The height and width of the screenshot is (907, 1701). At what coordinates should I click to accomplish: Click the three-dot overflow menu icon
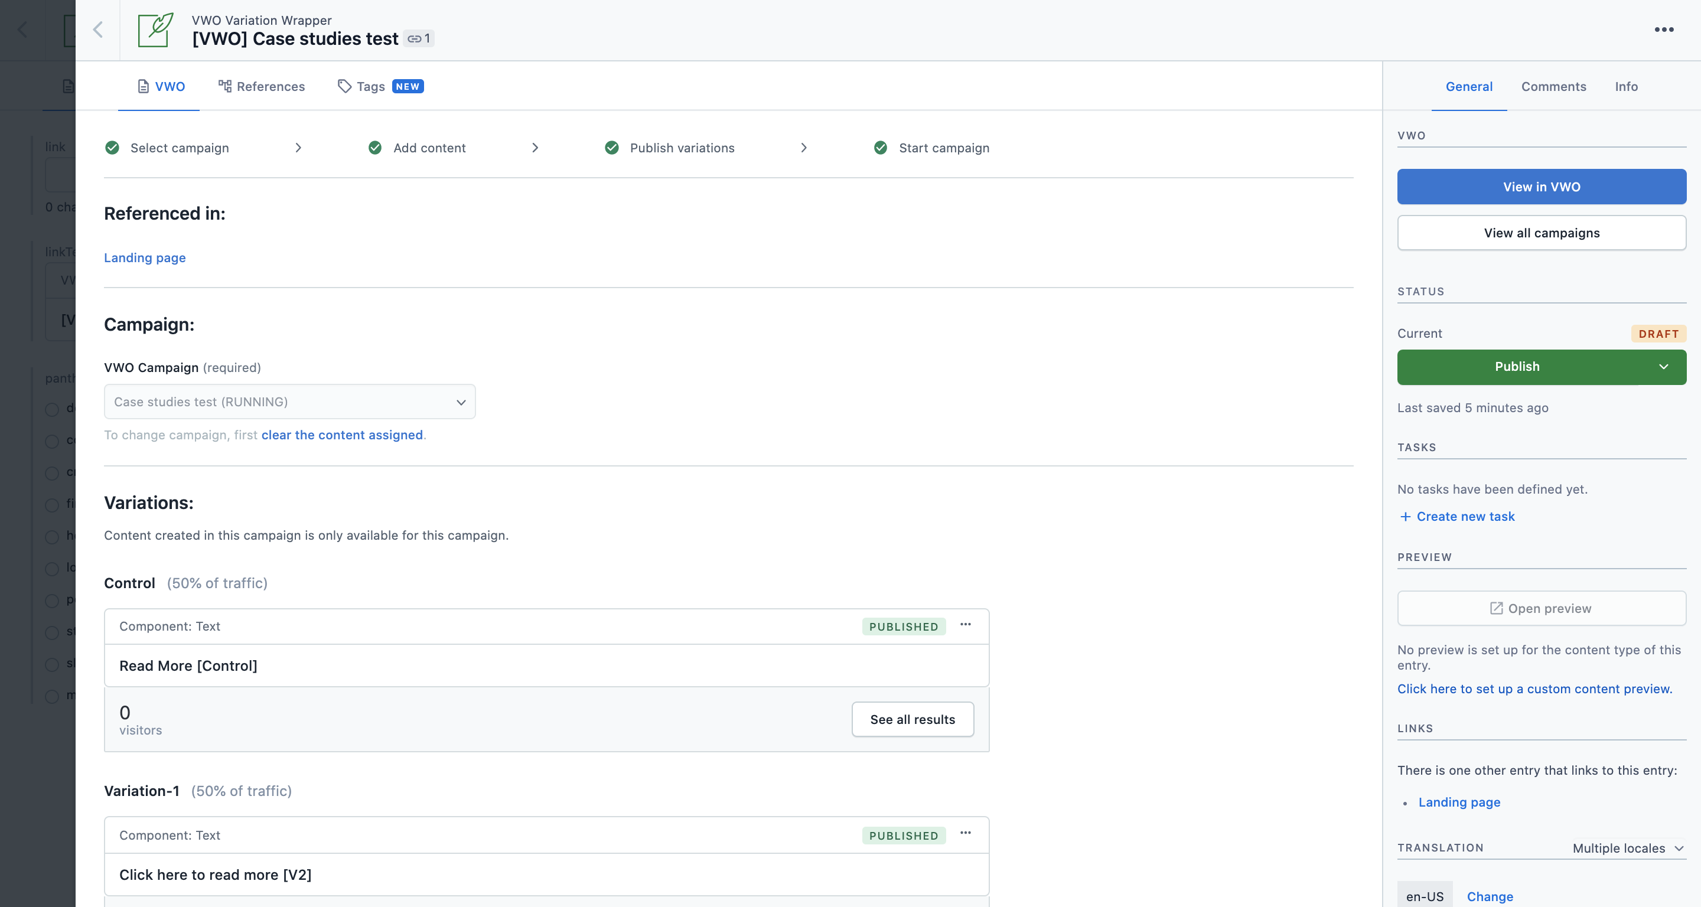pos(1669,30)
